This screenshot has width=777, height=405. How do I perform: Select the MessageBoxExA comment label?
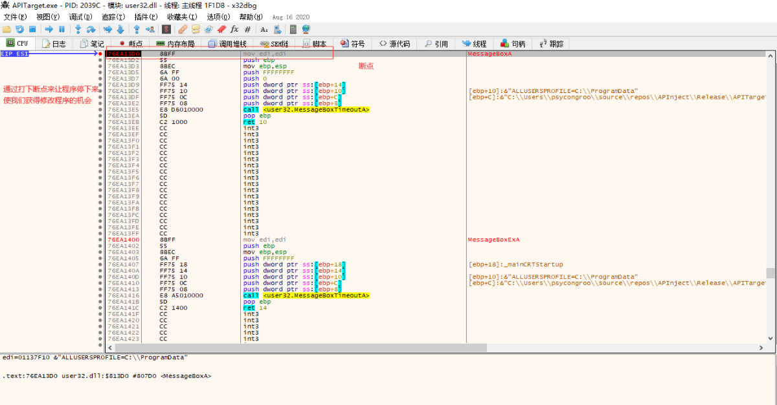point(493,240)
